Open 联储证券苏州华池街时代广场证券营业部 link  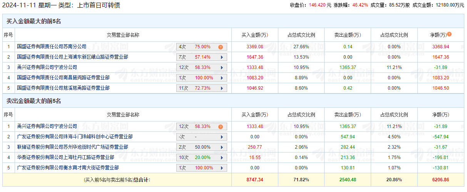72,147
